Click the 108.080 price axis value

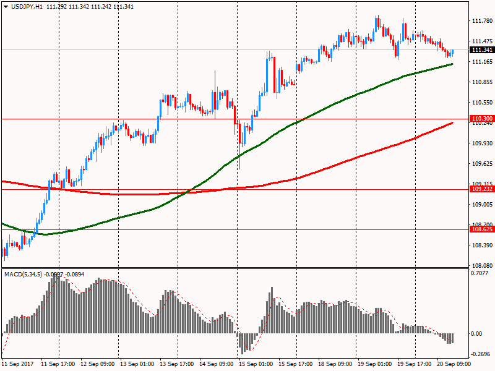pos(482,266)
